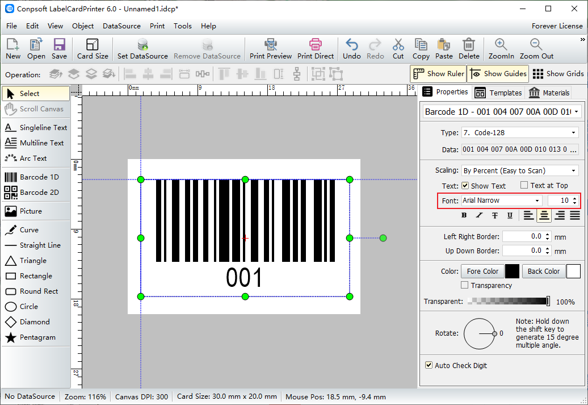The width and height of the screenshot is (588, 405).
Task: Adjust Up Down Border stepper
Action: 548,250
